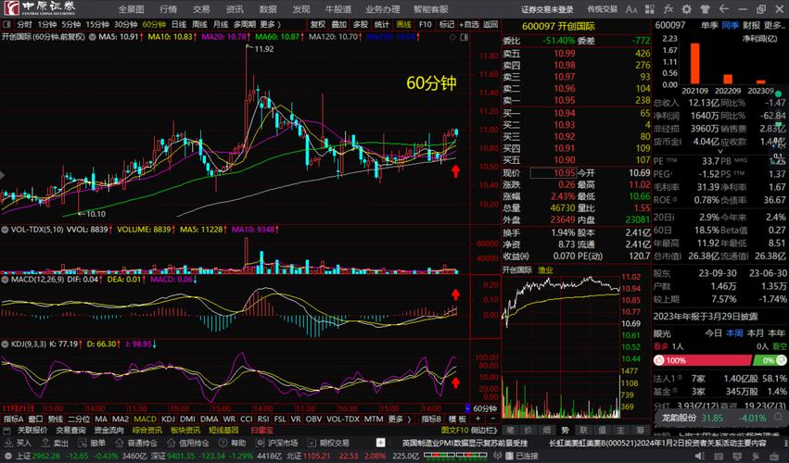This screenshot has width=789, height=463.
Task: Click the 传统交易 button
Action: pos(602,9)
